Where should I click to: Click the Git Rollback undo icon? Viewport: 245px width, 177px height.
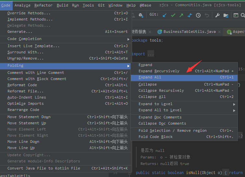coord(207,15)
